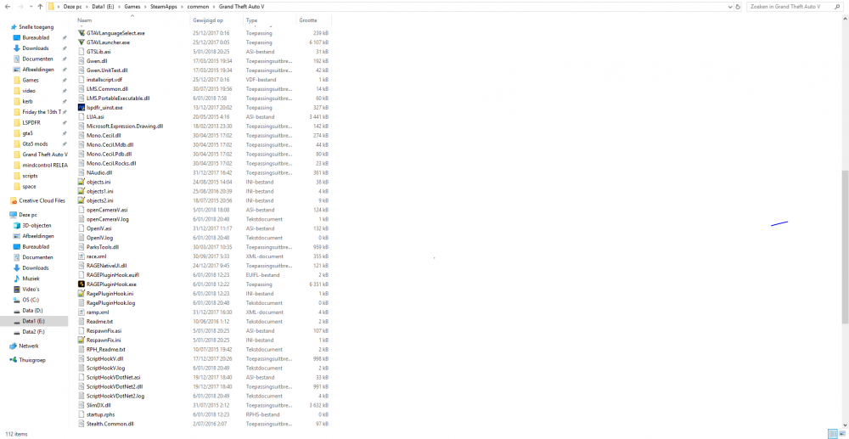Click the scrollbar up arrow of file list
This screenshot has width=849, height=439.
[x=846, y=19]
